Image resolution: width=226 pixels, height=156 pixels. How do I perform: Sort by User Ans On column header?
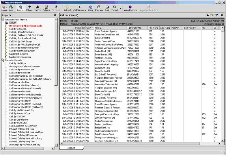(x=192, y=28)
